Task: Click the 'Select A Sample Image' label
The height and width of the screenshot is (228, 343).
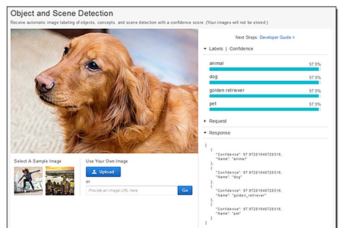Action: coord(38,161)
